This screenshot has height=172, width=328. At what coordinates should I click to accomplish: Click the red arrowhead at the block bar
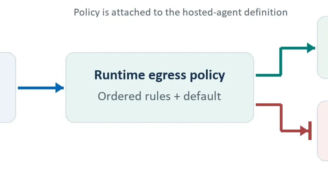[x=304, y=131]
